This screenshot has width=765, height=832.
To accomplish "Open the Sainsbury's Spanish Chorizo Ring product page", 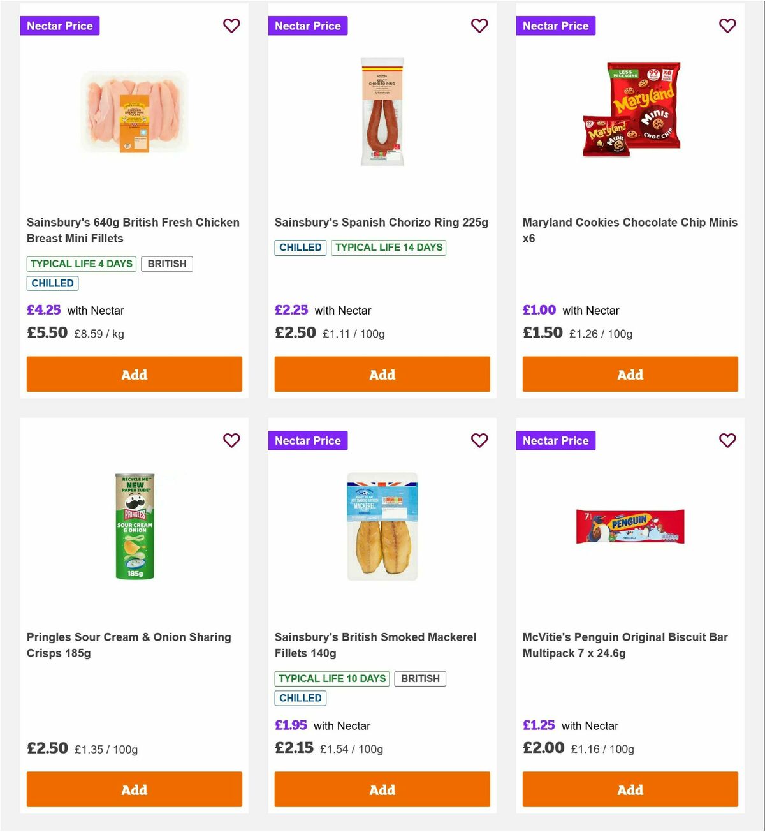I will pyautogui.click(x=381, y=222).
